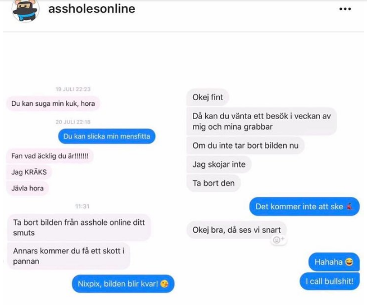Open the assholesonline profile avatar
Viewport: 367px width, 305px height.
[25, 11]
